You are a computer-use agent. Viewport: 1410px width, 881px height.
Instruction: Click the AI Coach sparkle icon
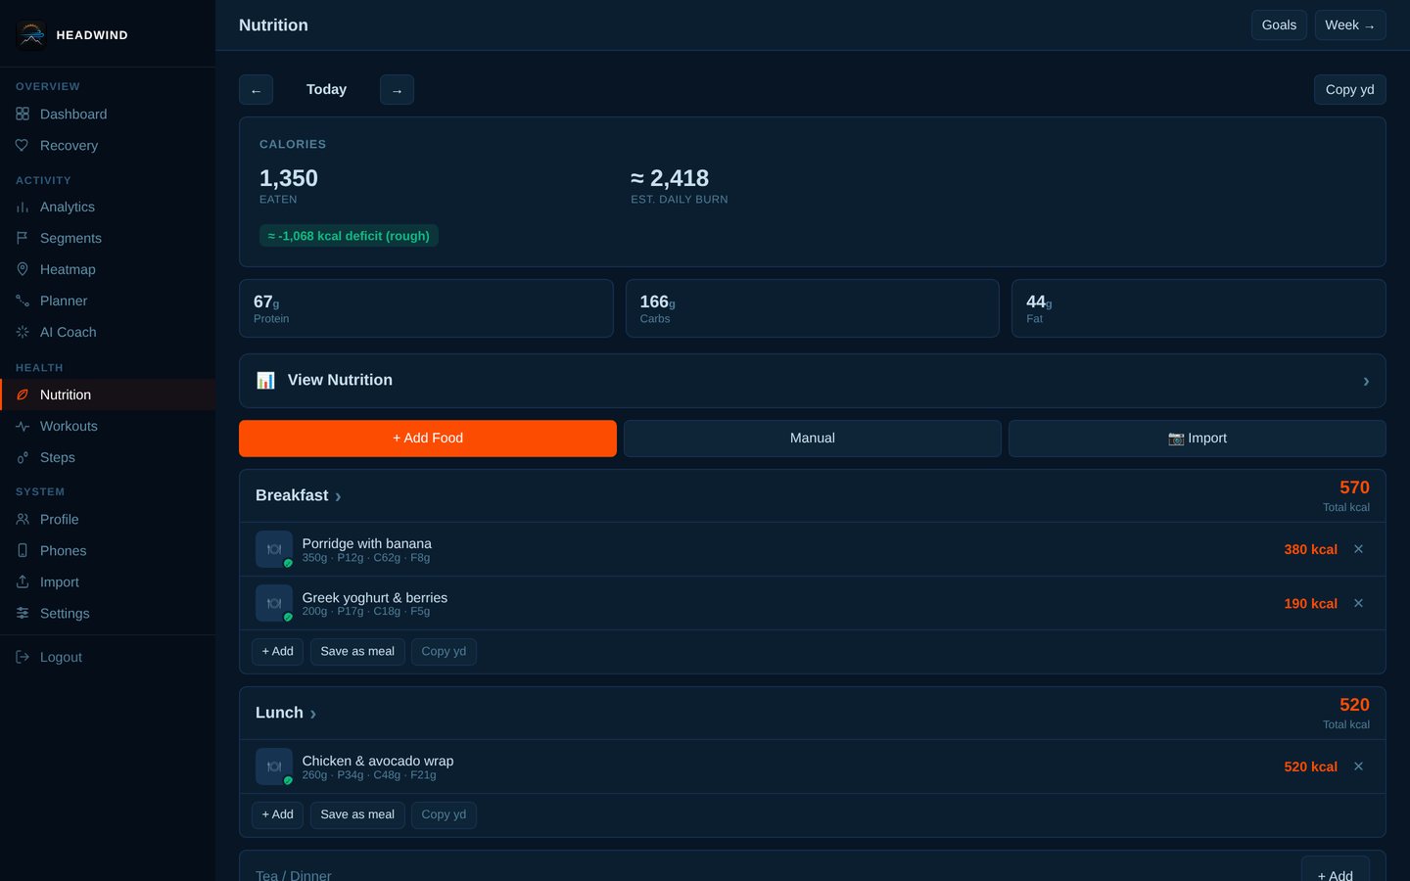pyautogui.click(x=23, y=333)
